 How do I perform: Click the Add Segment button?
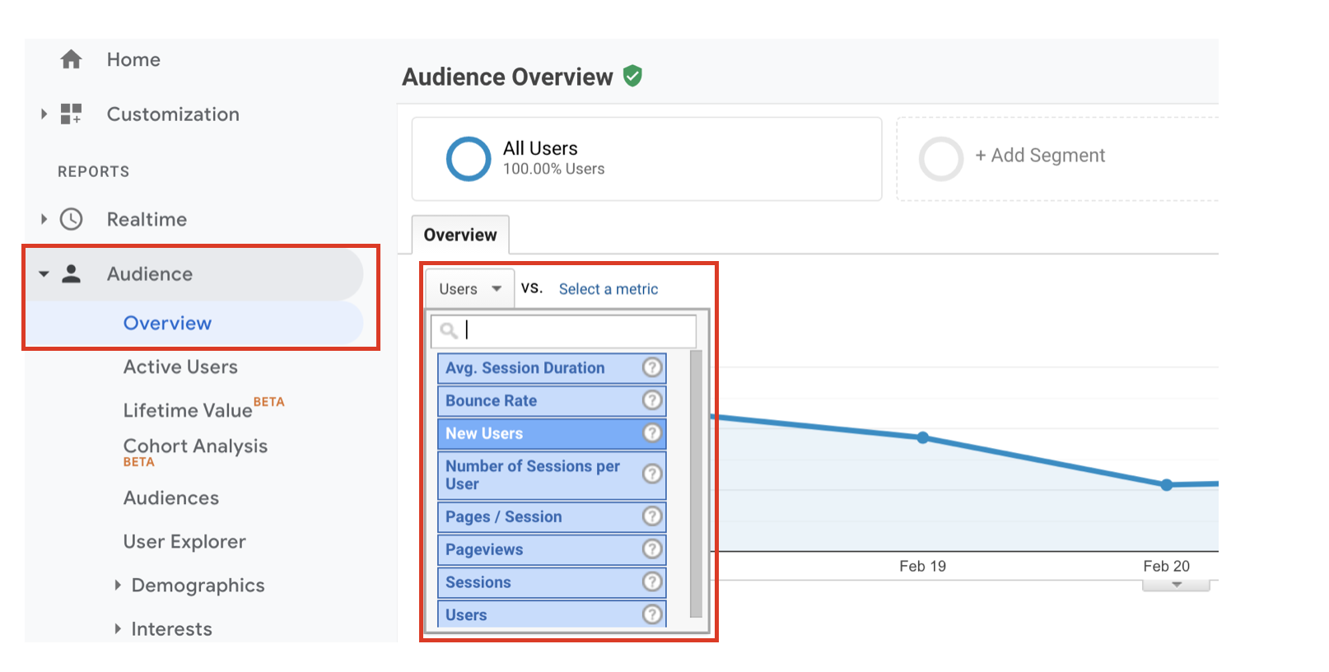pos(1040,156)
